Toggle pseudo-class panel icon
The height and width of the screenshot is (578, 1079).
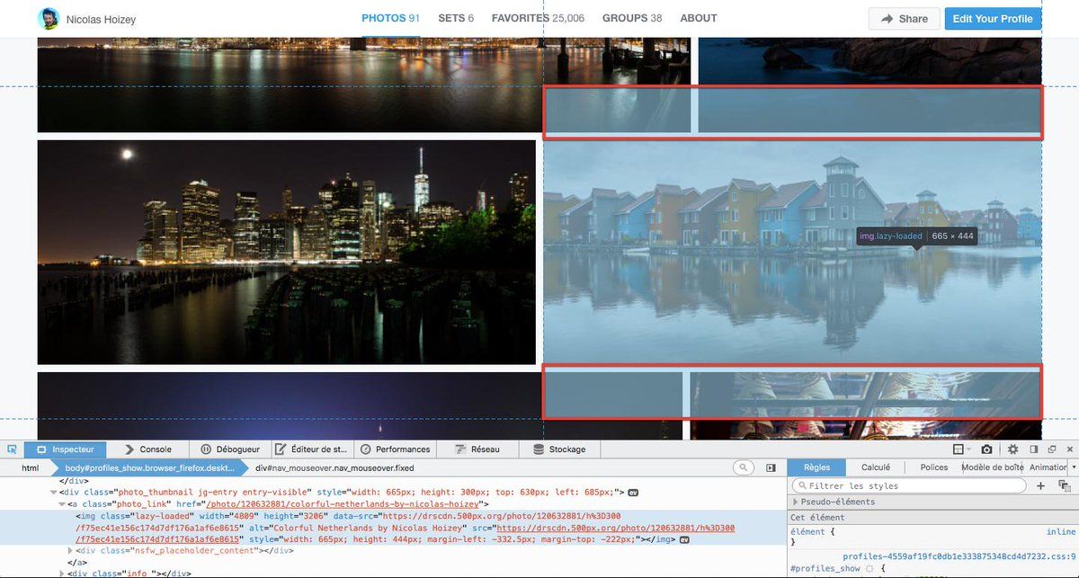[1064, 485]
